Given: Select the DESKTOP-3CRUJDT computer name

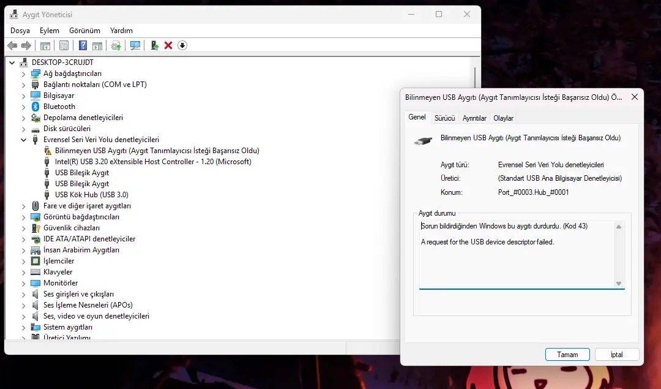Looking at the screenshot, I should 62,62.
